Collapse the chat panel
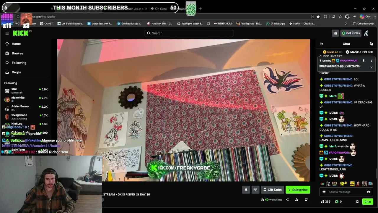The height and width of the screenshot is (213, 378). (321, 44)
